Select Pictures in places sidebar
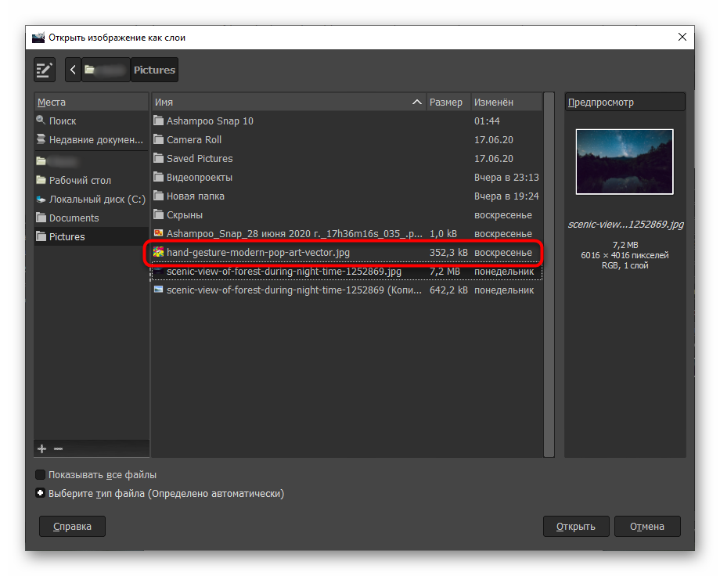Viewport: 720px width, 576px height. (92, 236)
